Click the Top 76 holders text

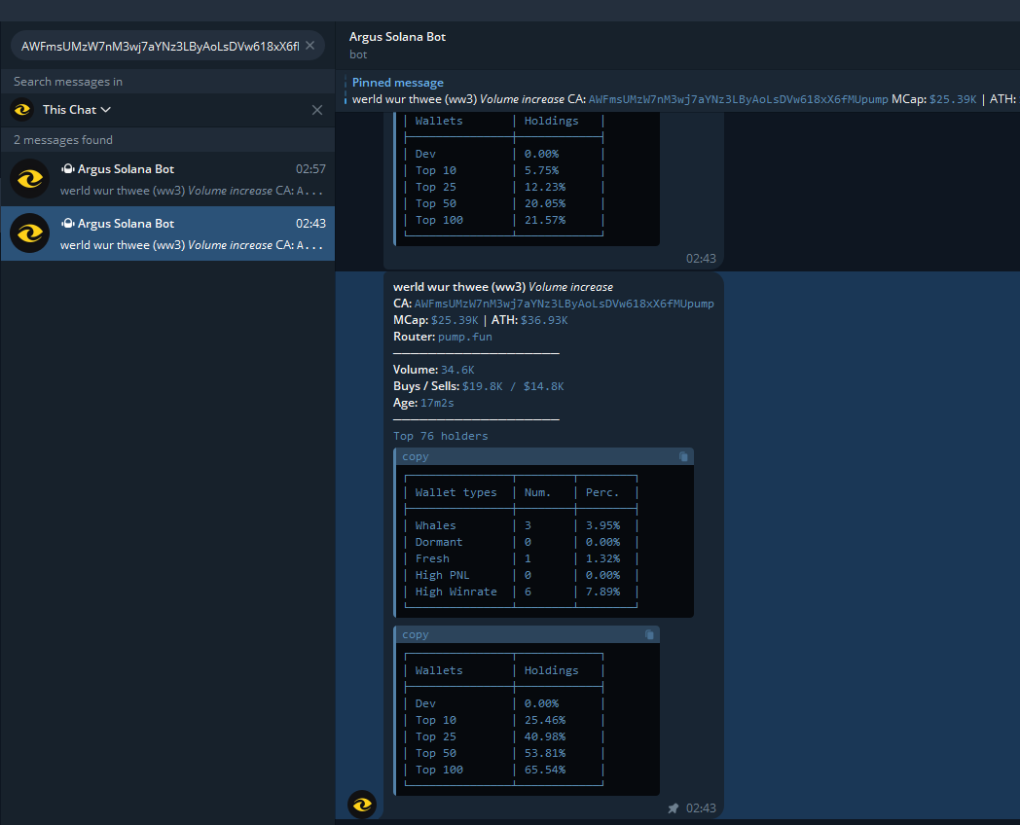[x=440, y=436]
